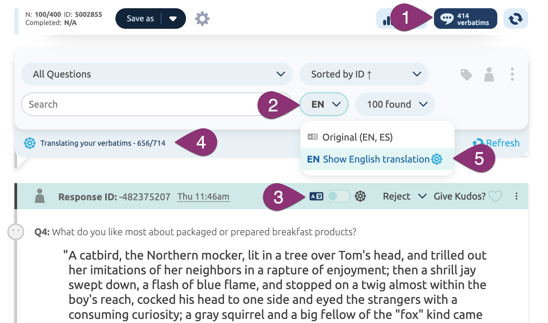Click the person icon in filter bar
Screen dimensions: 548x323
tap(489, 74)
